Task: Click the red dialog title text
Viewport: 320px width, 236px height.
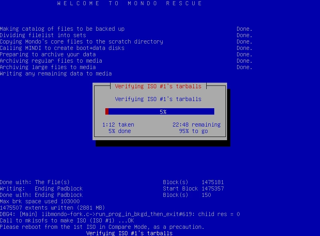Action: pyautogui.click(x=158, y=86)
